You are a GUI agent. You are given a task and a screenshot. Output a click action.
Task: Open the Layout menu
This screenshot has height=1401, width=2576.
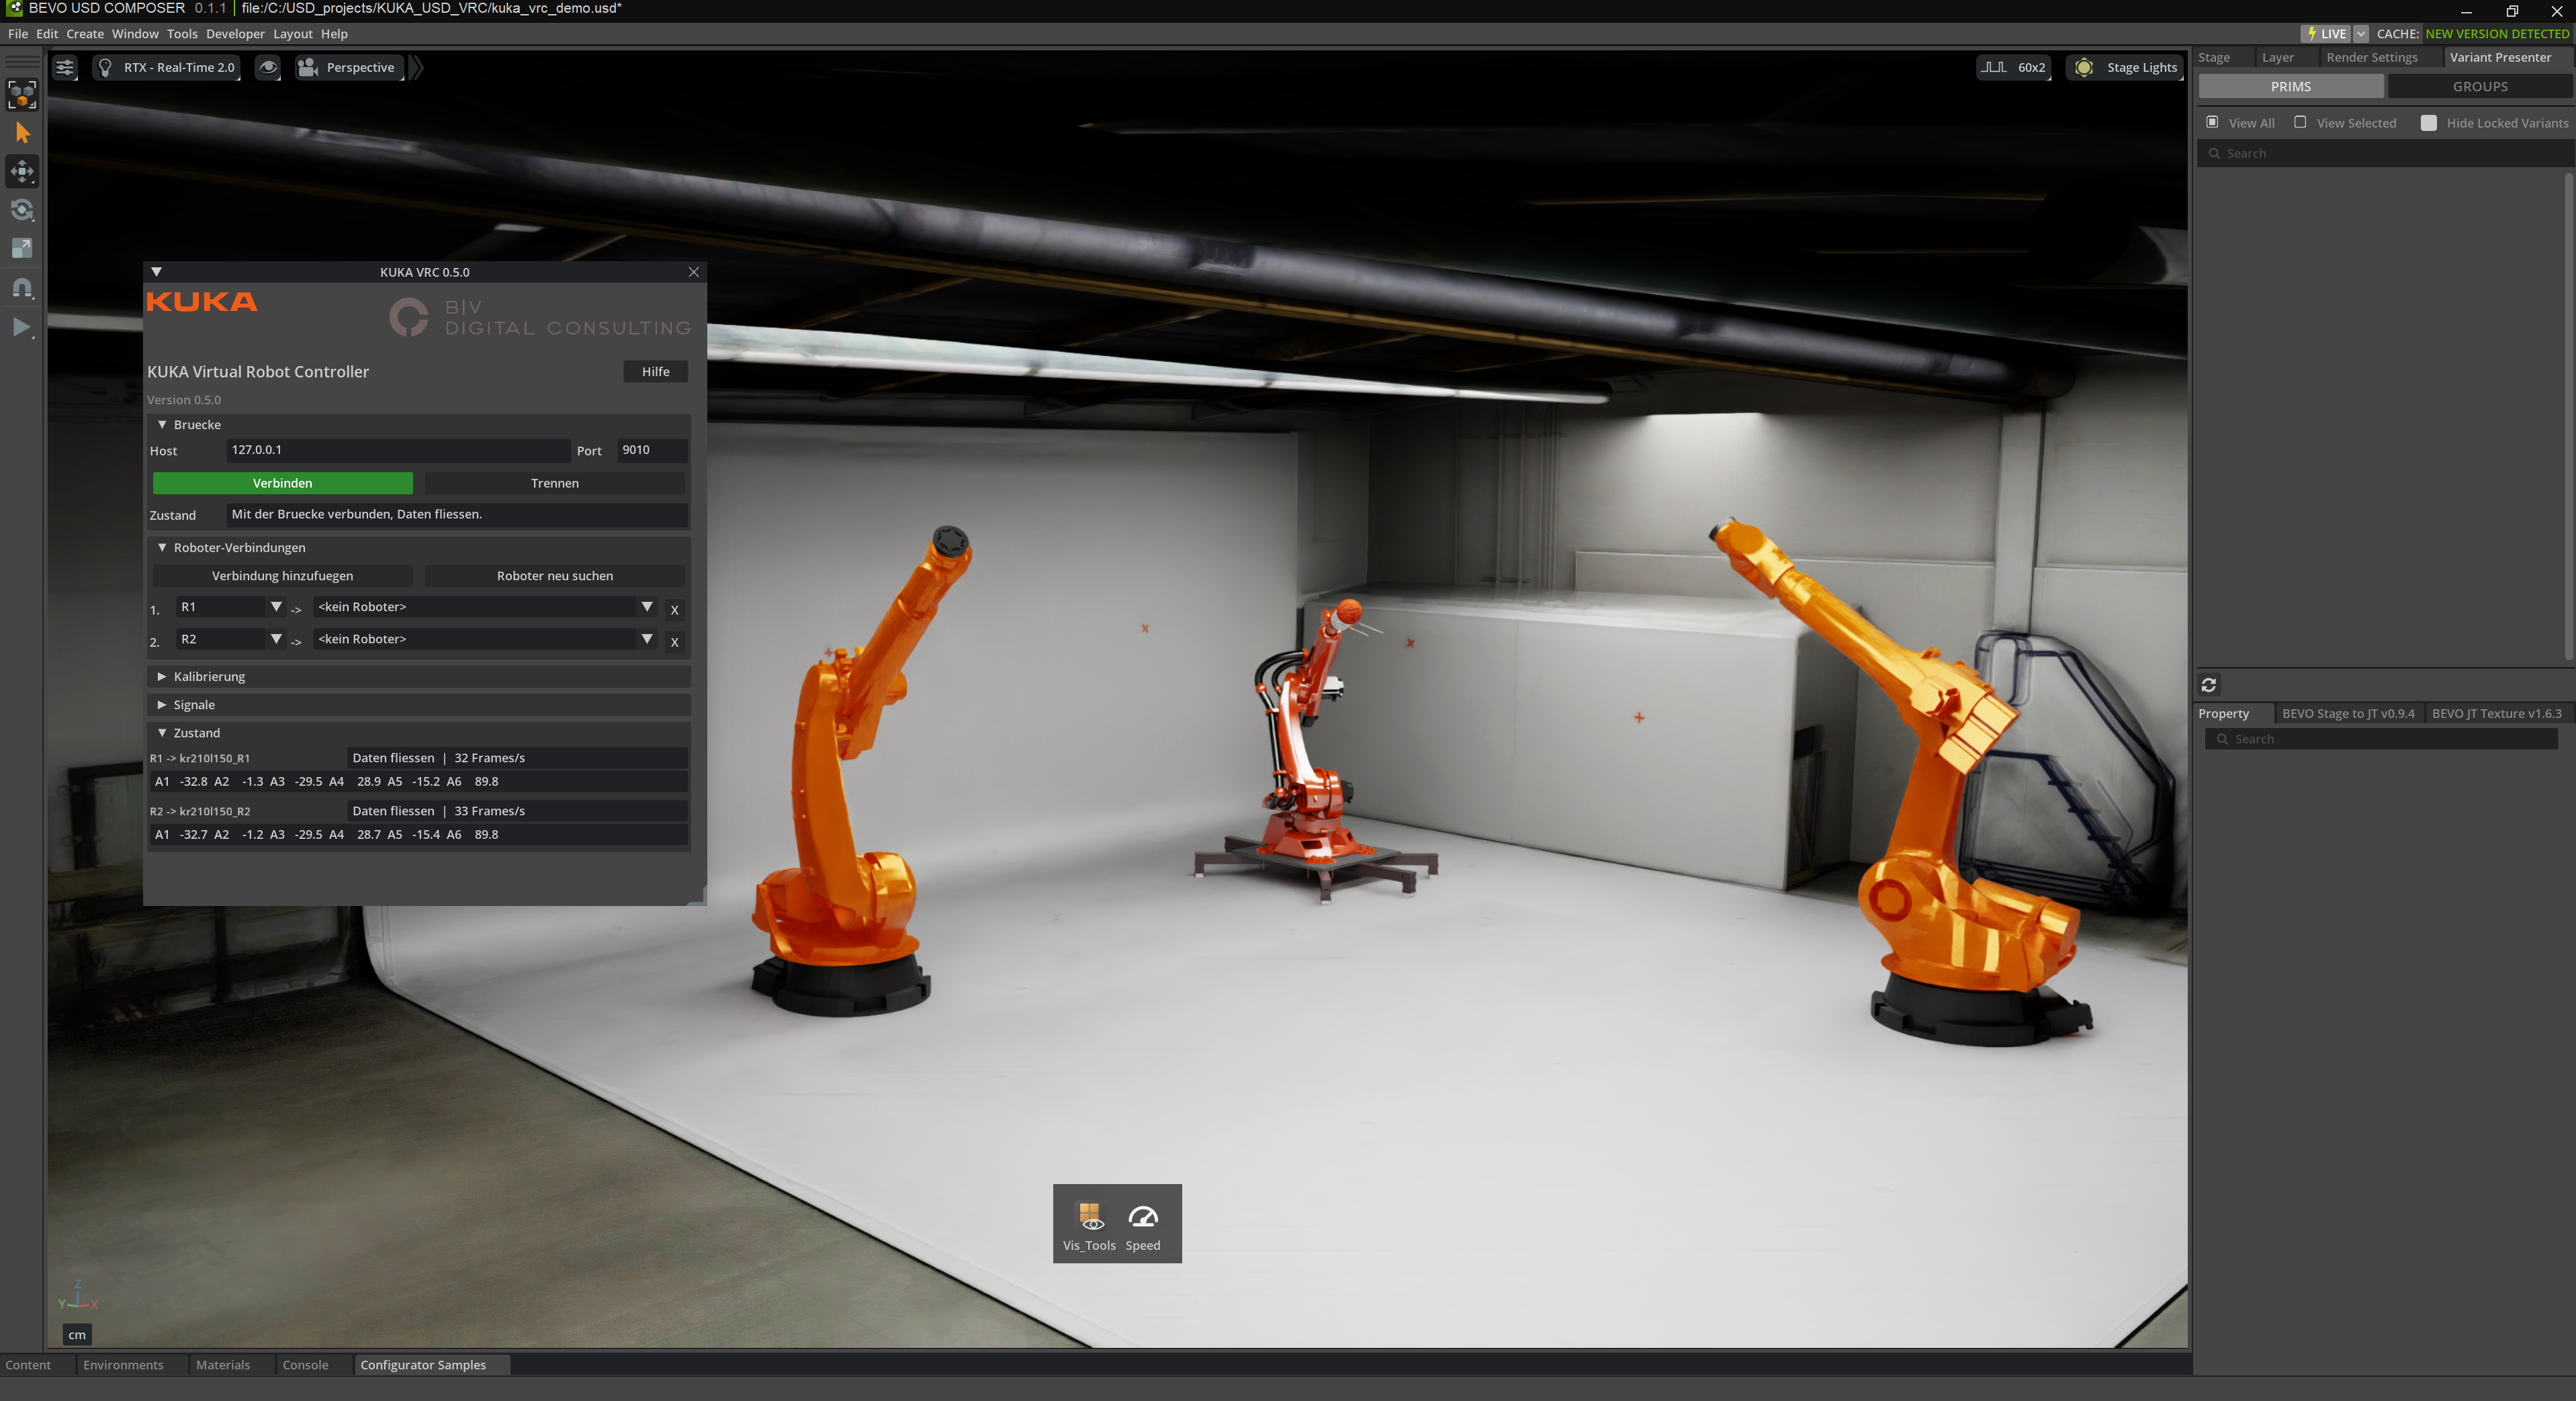(x=293, y=34)
